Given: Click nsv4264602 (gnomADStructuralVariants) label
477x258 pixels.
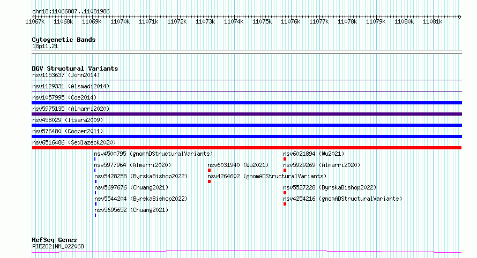Looking at the screenshot, I should pos(267,176).
